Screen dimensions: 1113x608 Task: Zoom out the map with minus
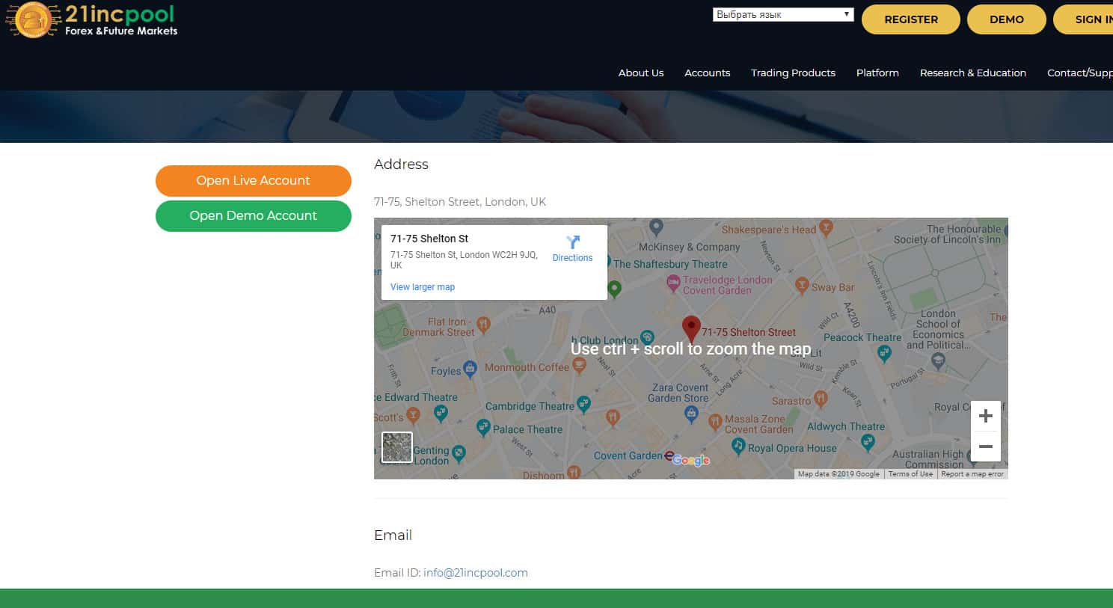click(986, 446)
